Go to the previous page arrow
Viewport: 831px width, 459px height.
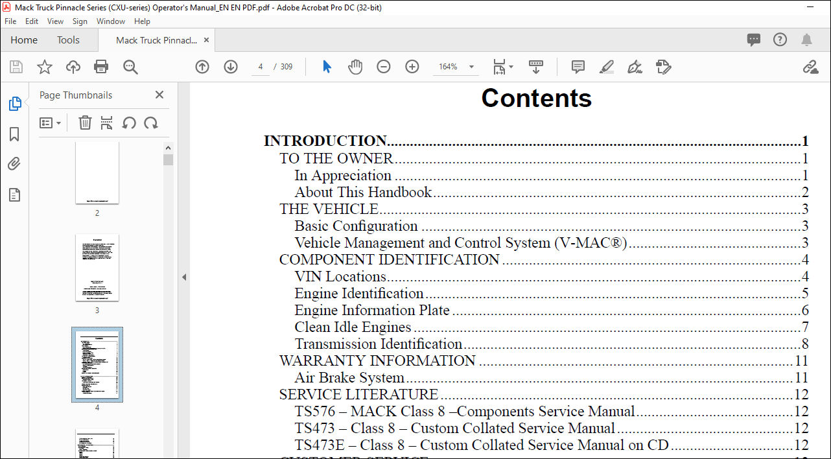click(202, 67)
